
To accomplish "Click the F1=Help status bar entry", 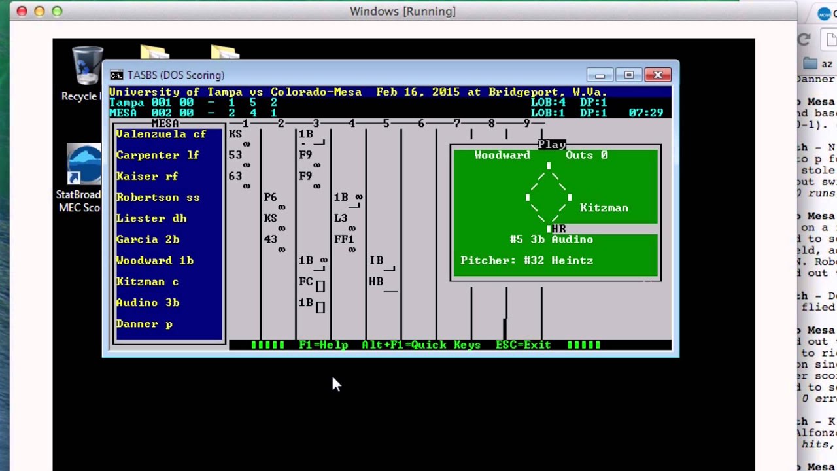I will 324,345.
